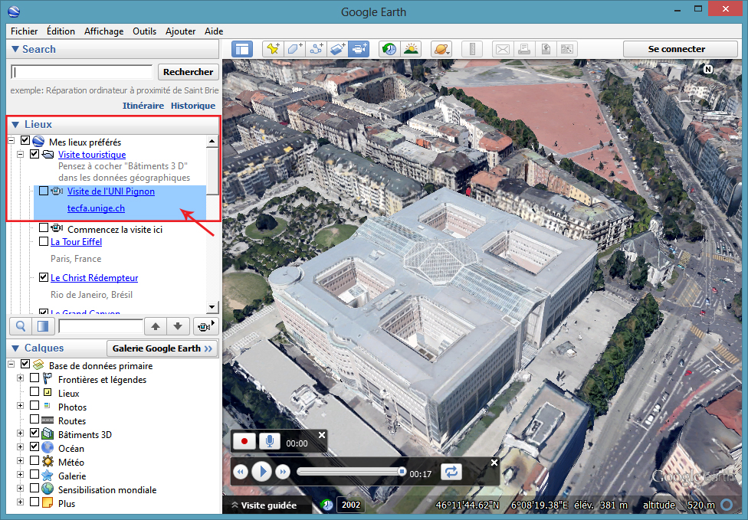Click the play tour camera button under Lieux

coord(205,326)
